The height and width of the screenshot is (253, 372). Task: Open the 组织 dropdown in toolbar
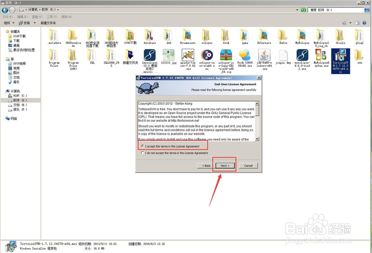9,23
